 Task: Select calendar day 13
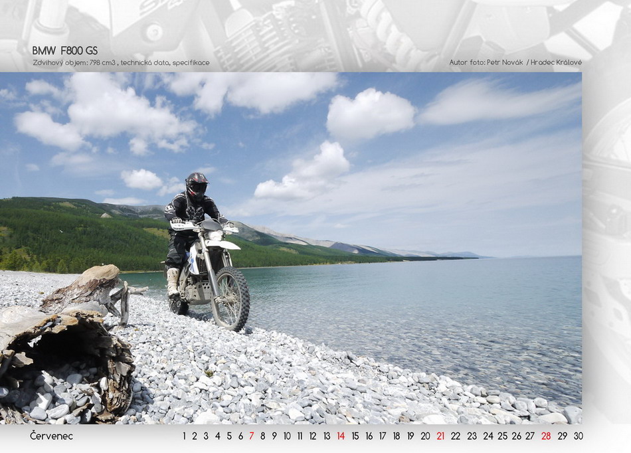click(x=327, y=436)
